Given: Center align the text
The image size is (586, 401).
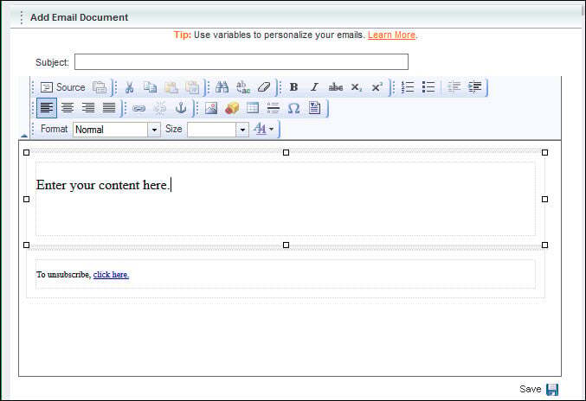Looking at the screenshot, I should coord(68,108).
